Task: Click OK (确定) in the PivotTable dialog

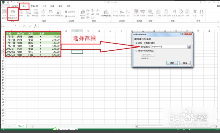Action: pos(172,63)
